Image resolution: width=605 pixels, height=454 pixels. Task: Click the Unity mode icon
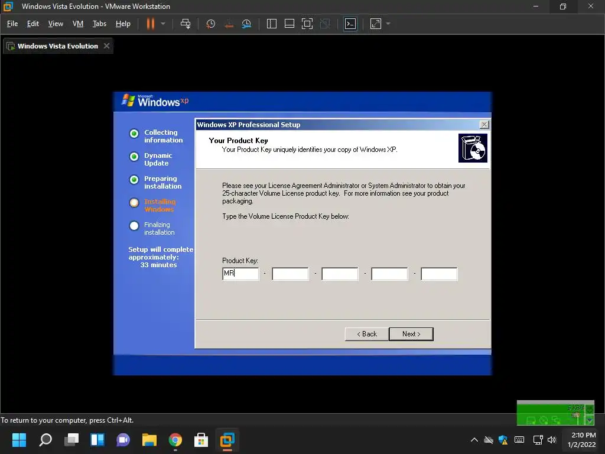click(326, 24)
